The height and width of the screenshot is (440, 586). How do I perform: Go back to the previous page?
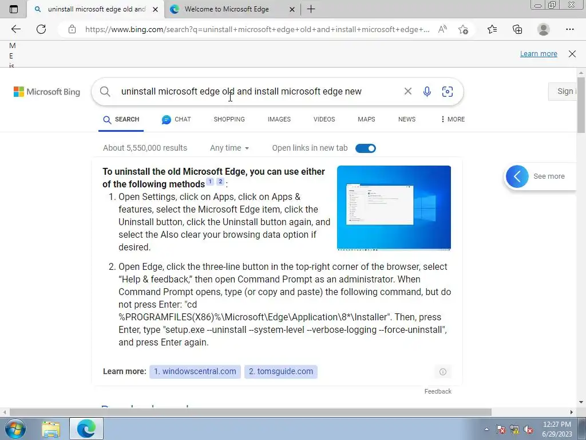point(15,29)
